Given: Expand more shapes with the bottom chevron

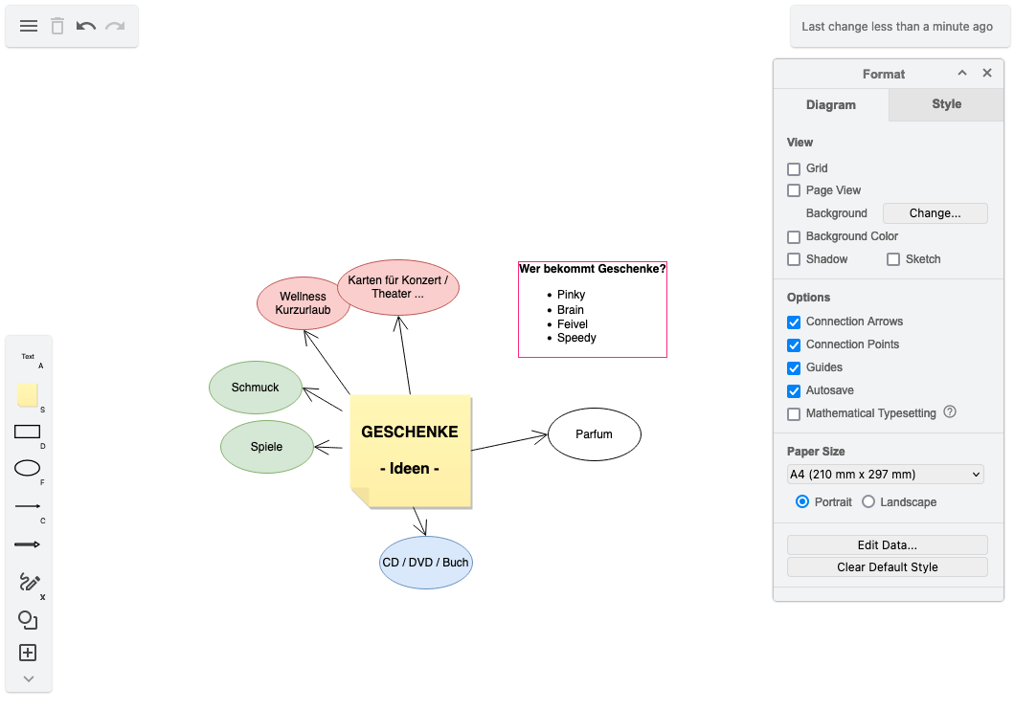Looking at the screenshot, I should [x=28, y=679].
